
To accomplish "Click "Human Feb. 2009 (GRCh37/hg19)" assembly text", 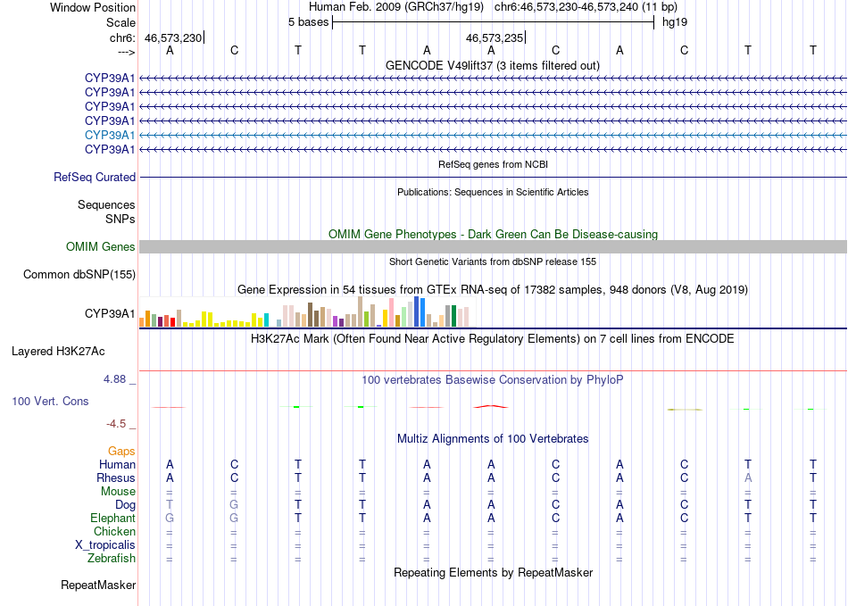I will pos(395,7).
